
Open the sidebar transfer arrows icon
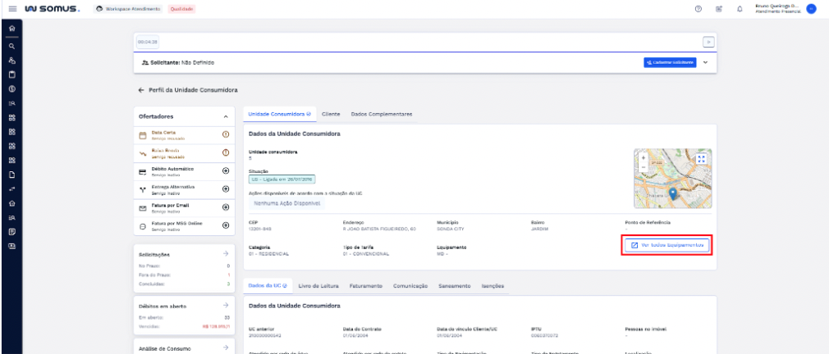[11, 188]
